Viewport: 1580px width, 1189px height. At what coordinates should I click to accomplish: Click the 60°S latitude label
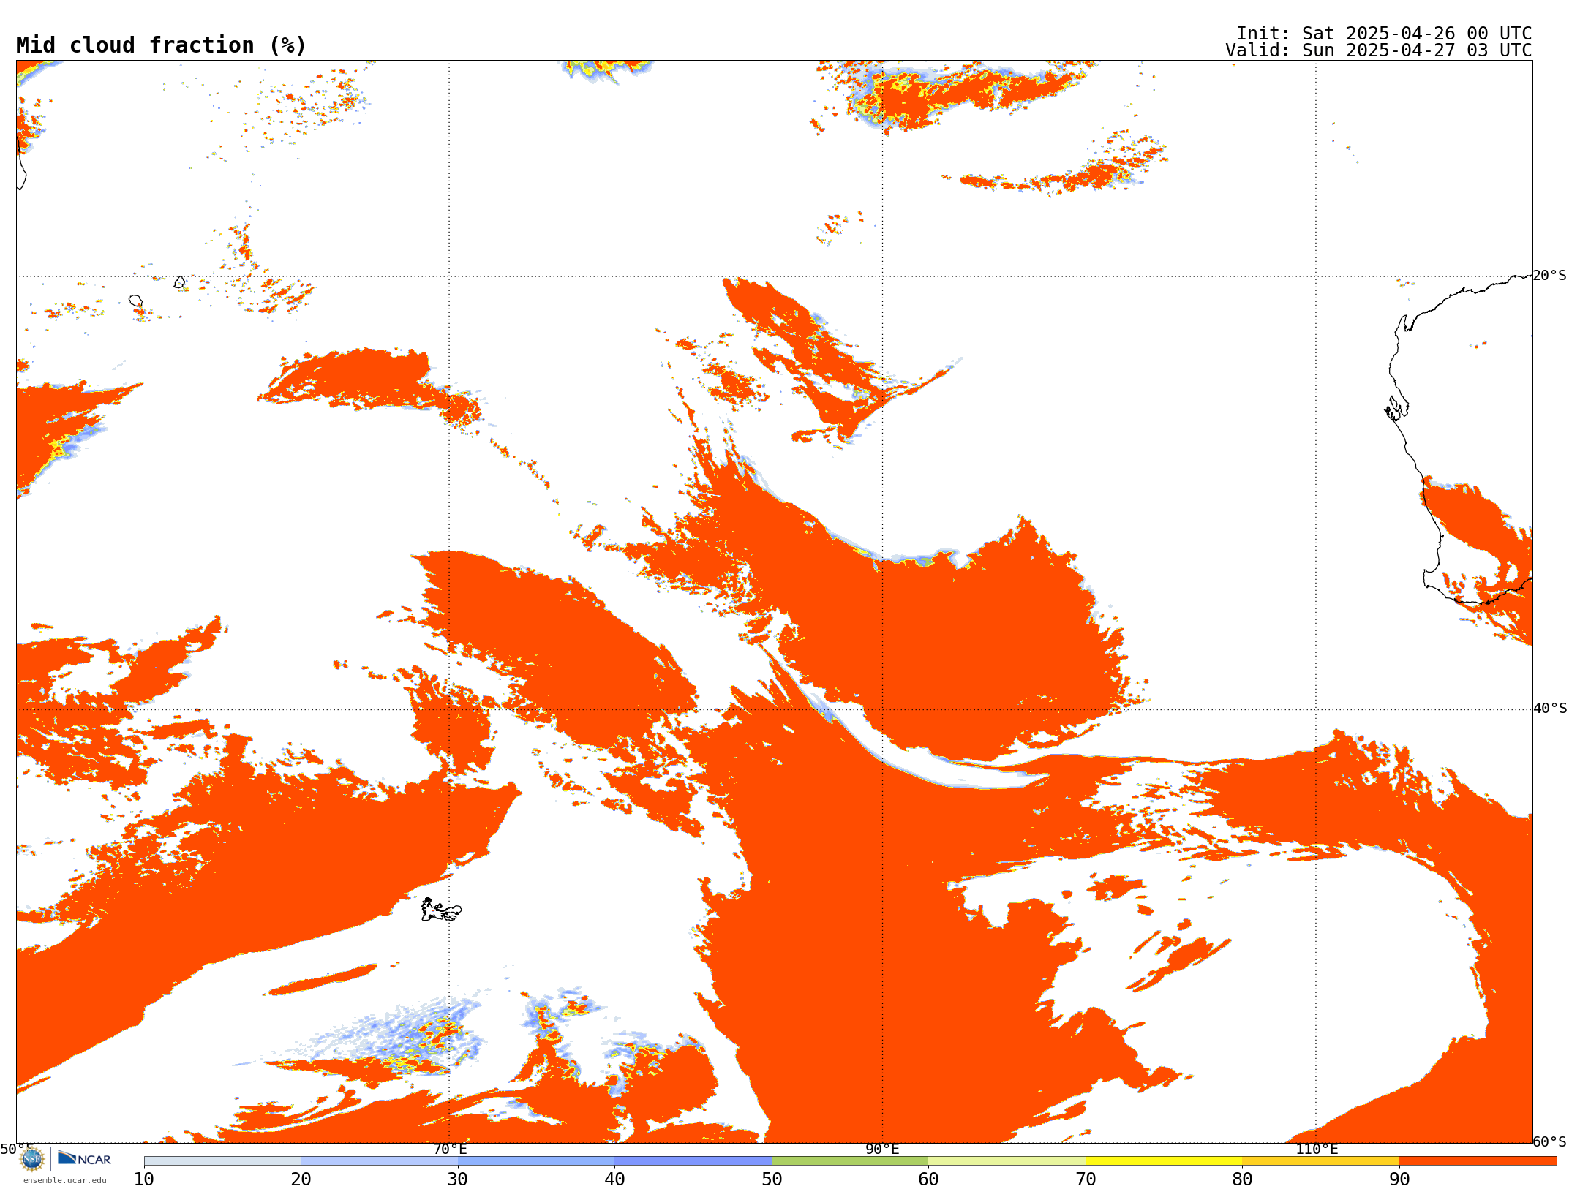pos(1550,1141)
